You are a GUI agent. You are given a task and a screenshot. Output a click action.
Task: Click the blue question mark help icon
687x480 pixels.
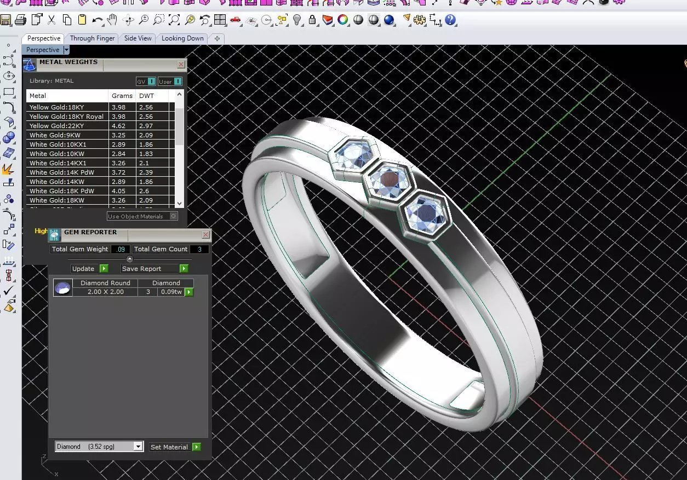450,20
